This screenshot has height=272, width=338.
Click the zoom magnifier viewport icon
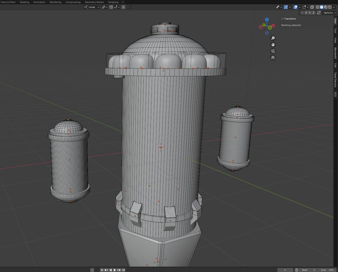click(273, 38)
